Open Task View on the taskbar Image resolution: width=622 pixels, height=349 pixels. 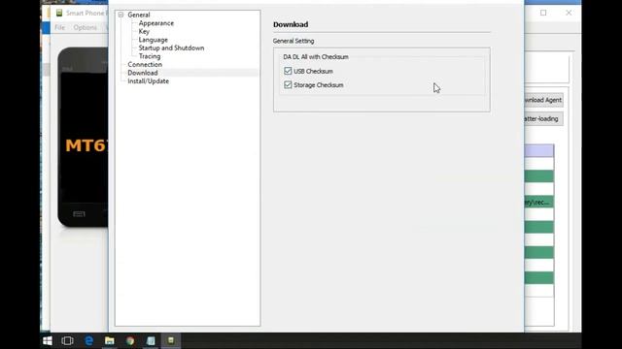67,340
